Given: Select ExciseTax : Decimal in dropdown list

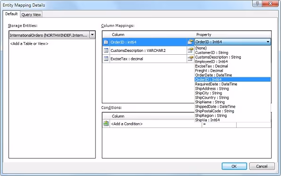Looking at the screenshot, I should click(232, 66).
